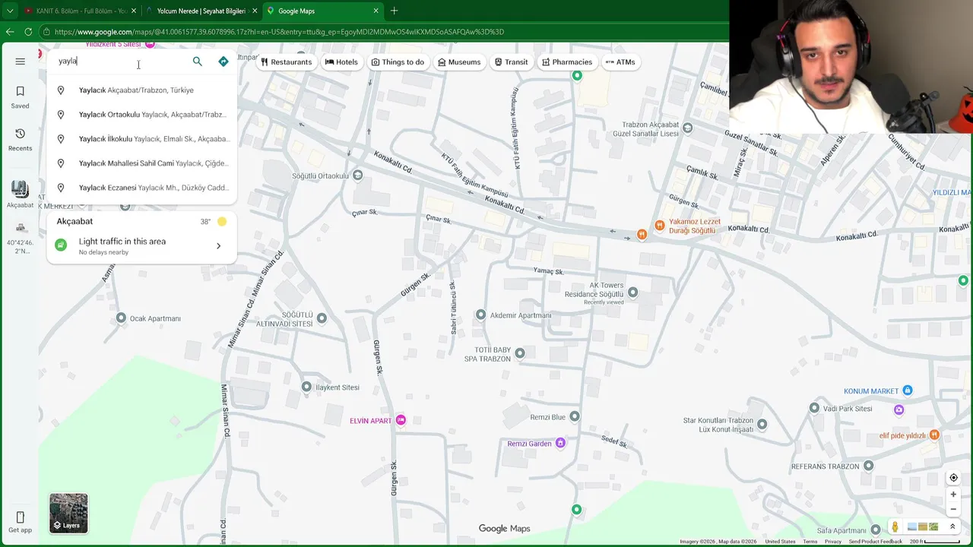Filter map by Hotels
The width and height of the screenshot is (973, 547).
[x=341, y=62]
